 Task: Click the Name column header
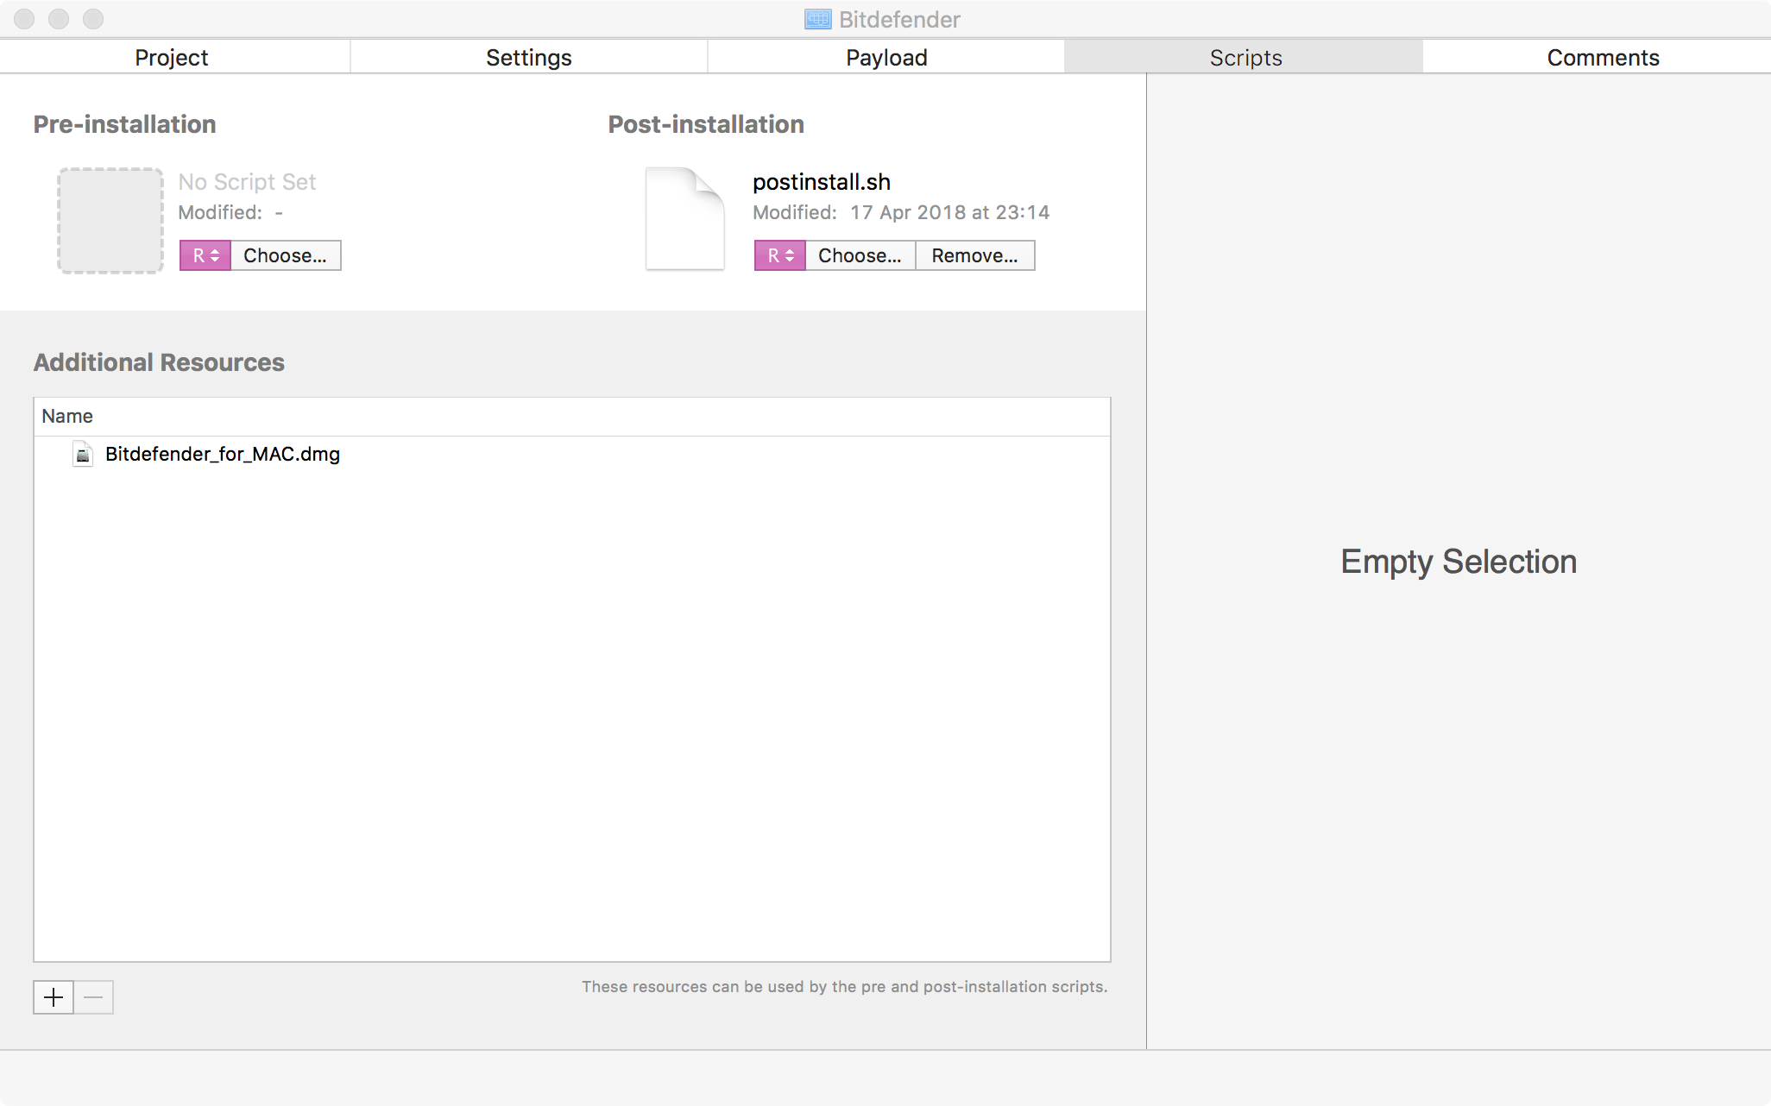tap(572, 416)
